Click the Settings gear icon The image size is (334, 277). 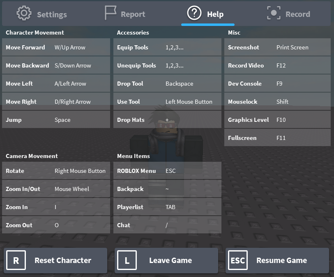click(24, 13)
